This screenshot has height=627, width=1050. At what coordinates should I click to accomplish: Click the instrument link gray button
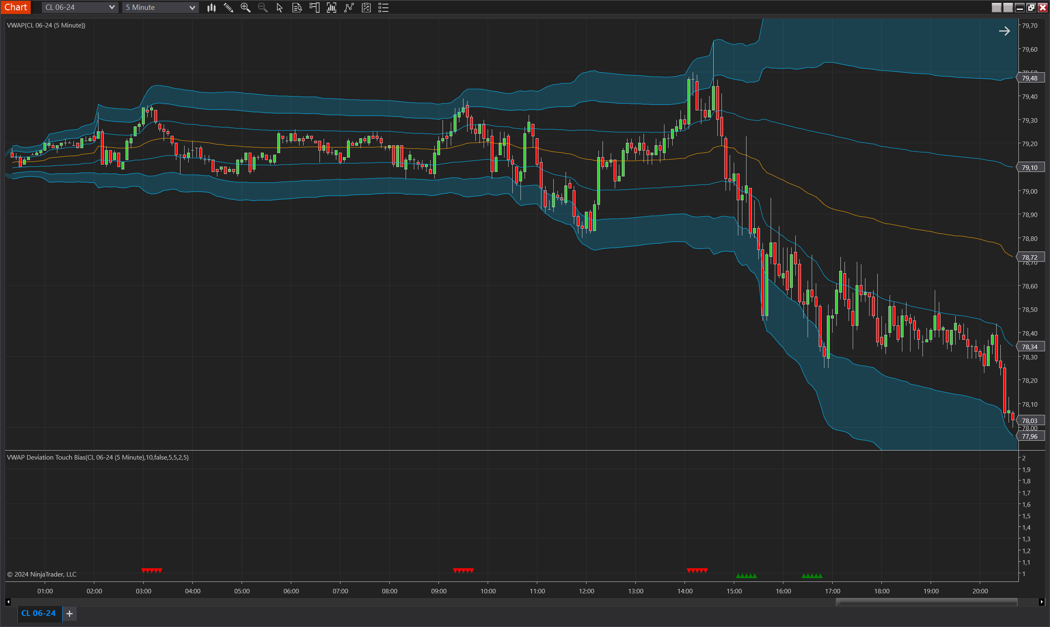pyautogui.click(x=996, y=8)
